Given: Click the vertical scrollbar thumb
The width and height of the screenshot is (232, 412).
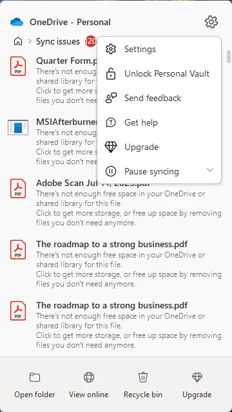Looking at the screenshot, I should coord(229,56).
